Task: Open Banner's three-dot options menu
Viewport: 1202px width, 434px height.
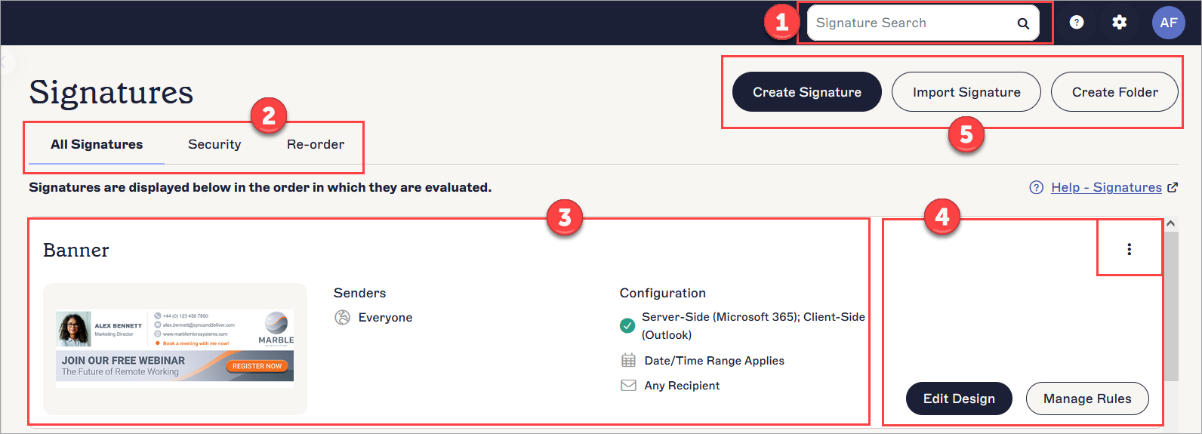Action: [1129, 249]
